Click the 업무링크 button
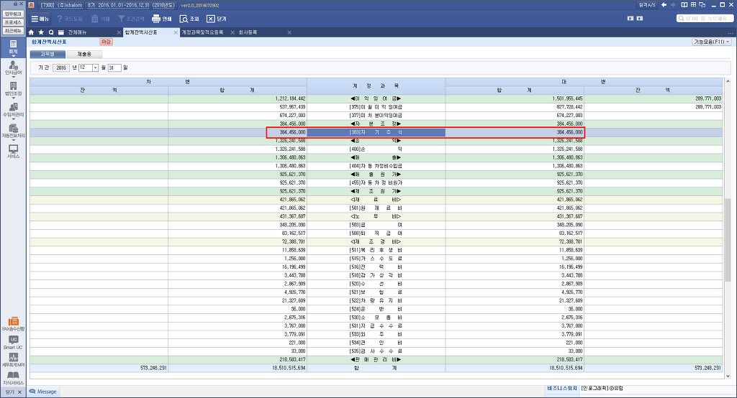Image resolution: width=737 pixels, height=398 pixels. [13, 14]
